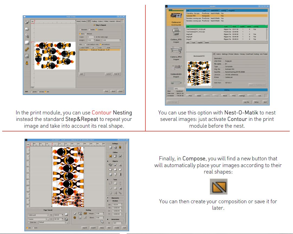Switch to the Job Ticket tab in Spooler
The width and height of the screenshot is (293, 234).
pyautogui.click(x=263, y=54)
